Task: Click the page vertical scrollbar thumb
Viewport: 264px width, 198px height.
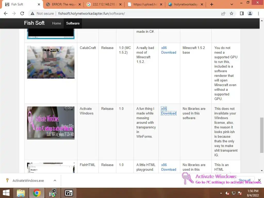Action: [262, 135]
